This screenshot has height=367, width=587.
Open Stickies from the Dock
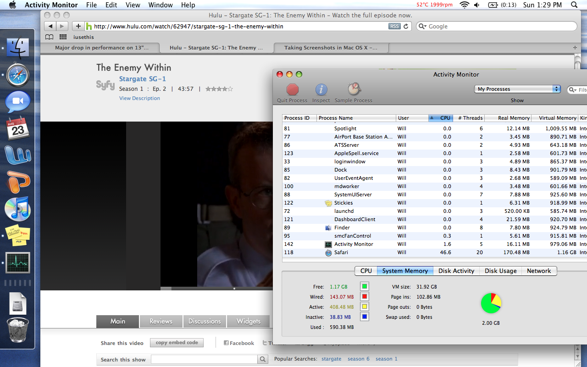18,236
